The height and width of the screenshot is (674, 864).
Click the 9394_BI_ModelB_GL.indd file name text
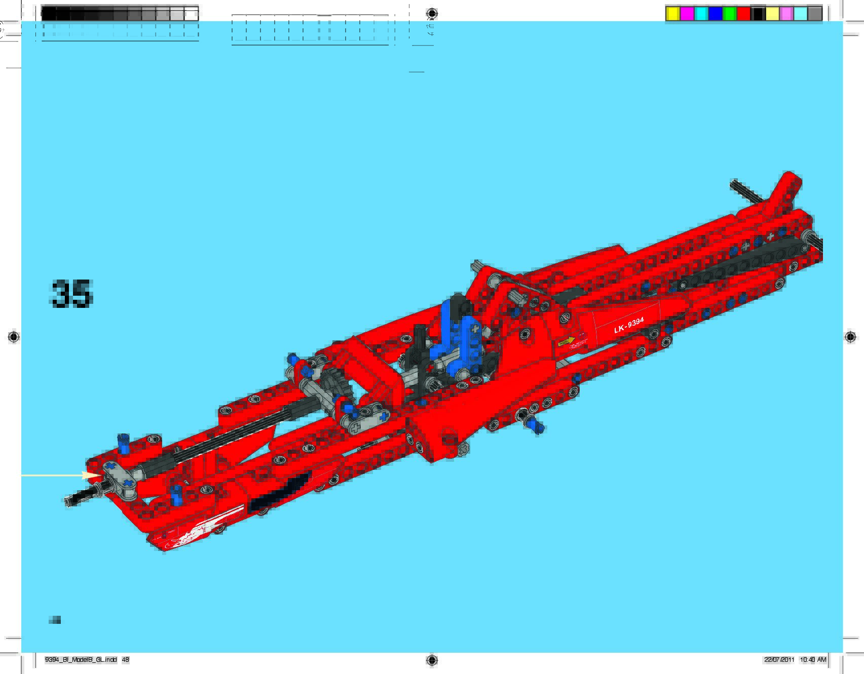[81, 660]
